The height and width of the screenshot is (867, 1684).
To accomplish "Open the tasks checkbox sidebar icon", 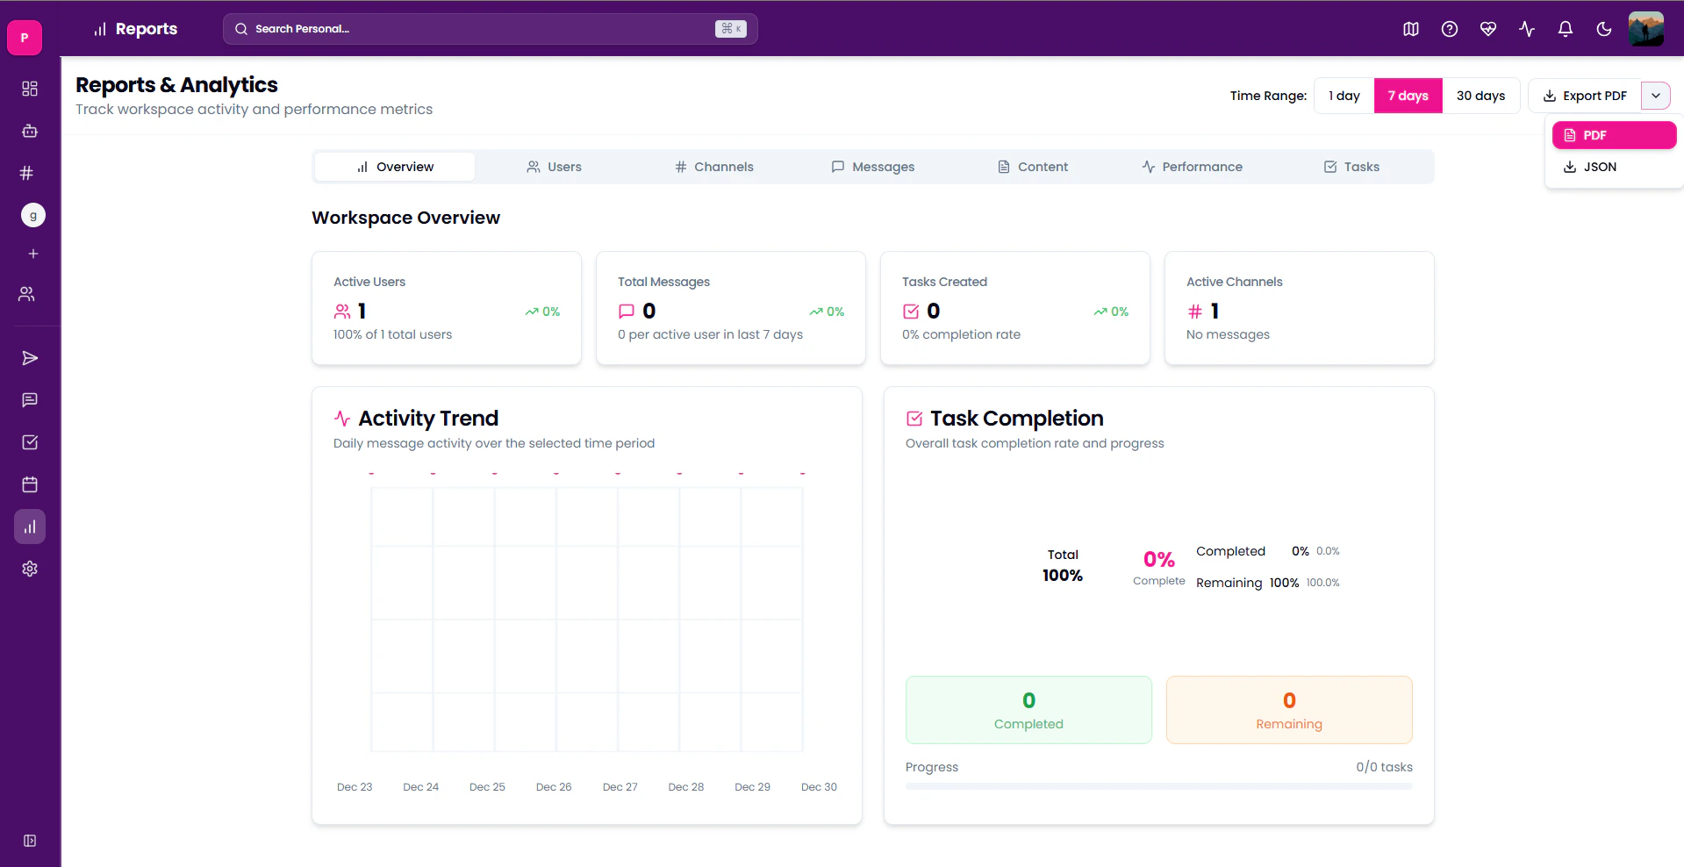I will click(x=30, y=442).
